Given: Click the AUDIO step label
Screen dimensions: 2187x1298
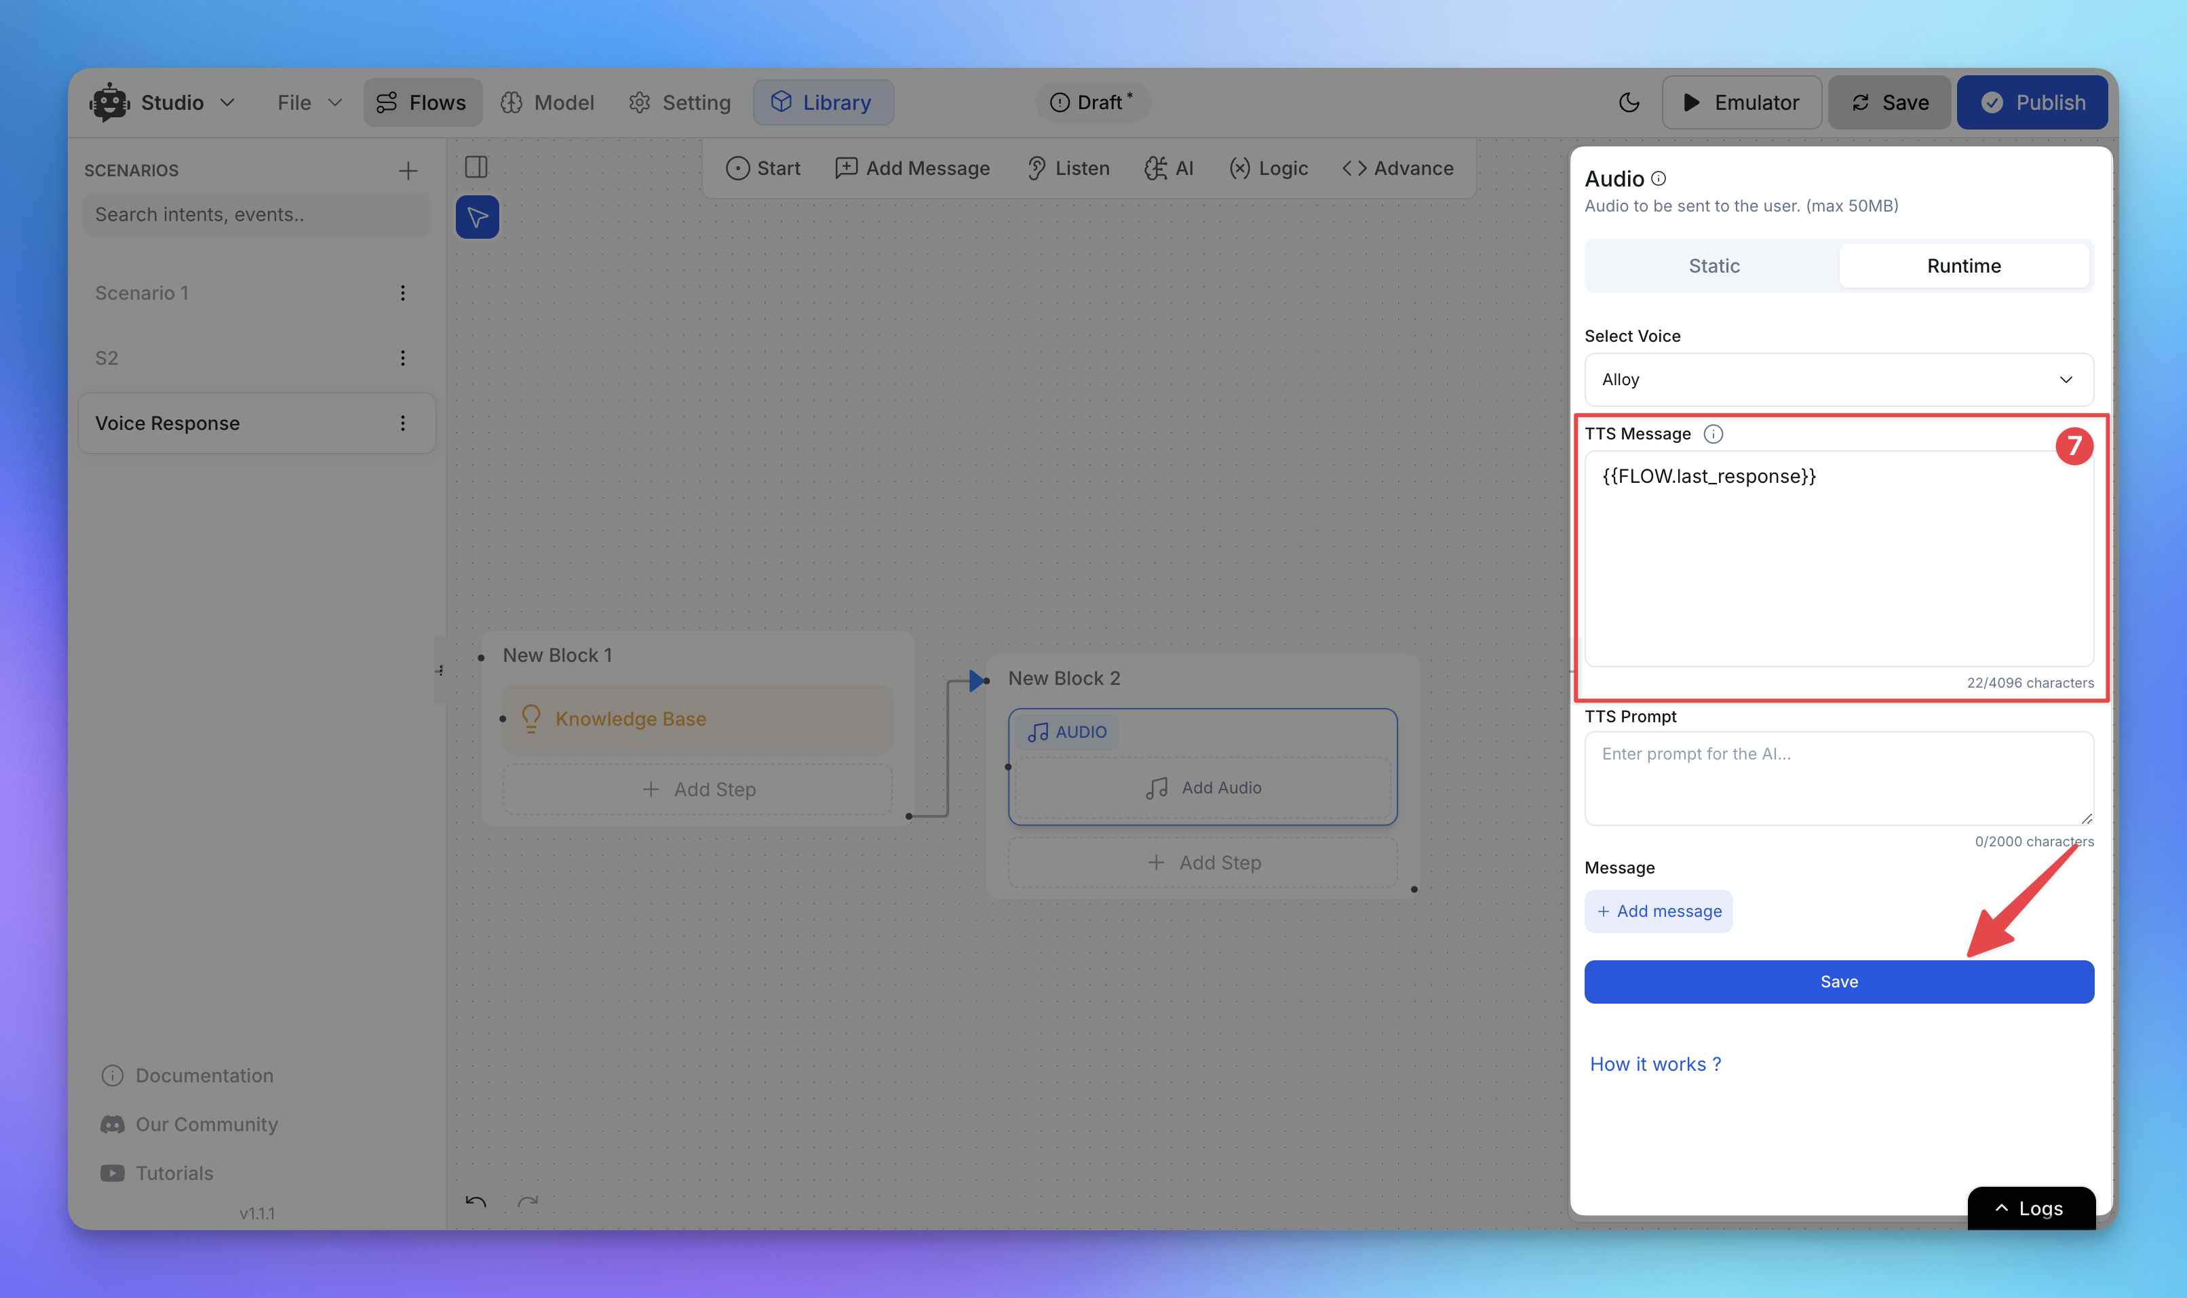Looking at the screenshot, I should point(1066,732).
